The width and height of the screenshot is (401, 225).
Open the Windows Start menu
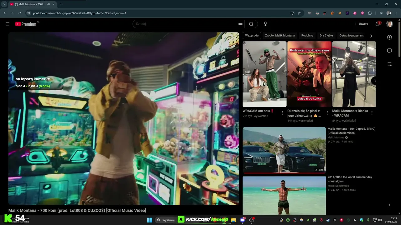coord(149,220)
